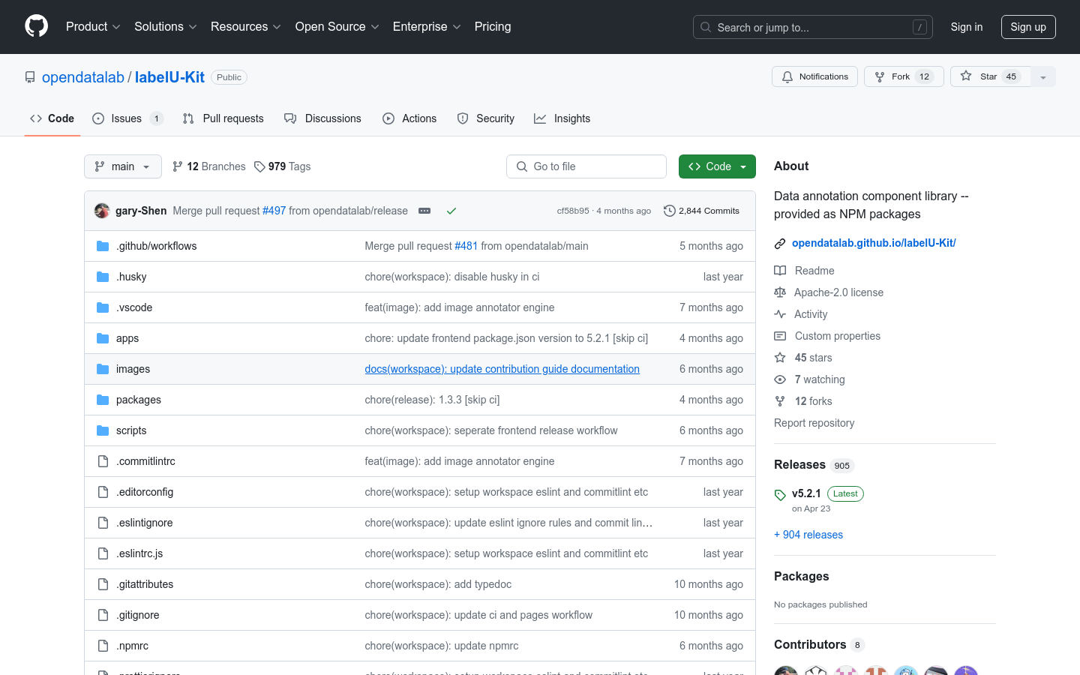Switch to the Issues tab

pyautogui.click(x=127, y=118)
